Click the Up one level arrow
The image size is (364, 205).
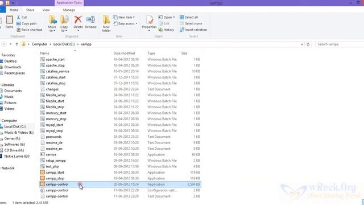point(16,44)
